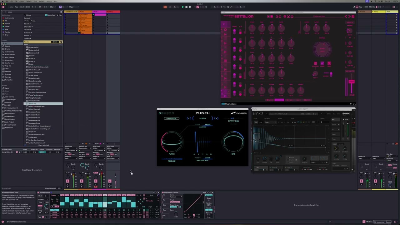Open the Templates browser category

coord(8,80)
